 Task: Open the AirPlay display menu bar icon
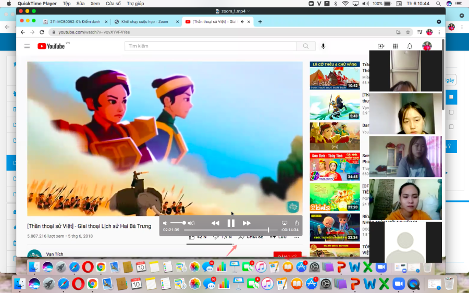[355, 4]
